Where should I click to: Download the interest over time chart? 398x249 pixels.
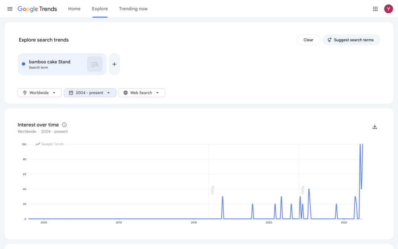[x=375, y=127]
